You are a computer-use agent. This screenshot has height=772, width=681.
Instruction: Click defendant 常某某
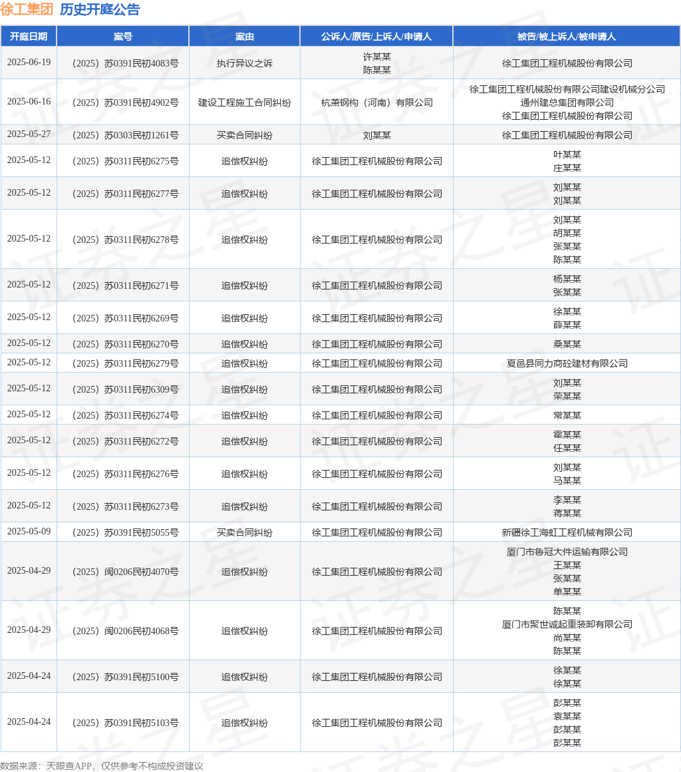click(x=567, y=415)
